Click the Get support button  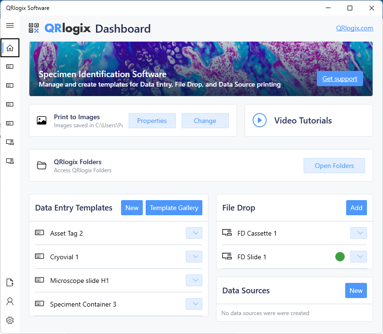click(x=340, y=79)
